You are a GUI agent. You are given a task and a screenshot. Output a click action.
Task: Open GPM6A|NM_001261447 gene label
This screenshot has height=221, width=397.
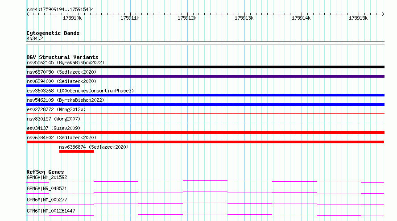(x=51, y=211)
